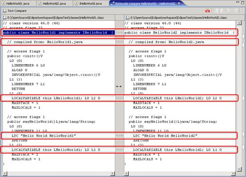Click the left pane INVOKESPECIAL java/lang/Object.<init>()V line
Viewport: 246px width, 177px height.
[56, 75]
